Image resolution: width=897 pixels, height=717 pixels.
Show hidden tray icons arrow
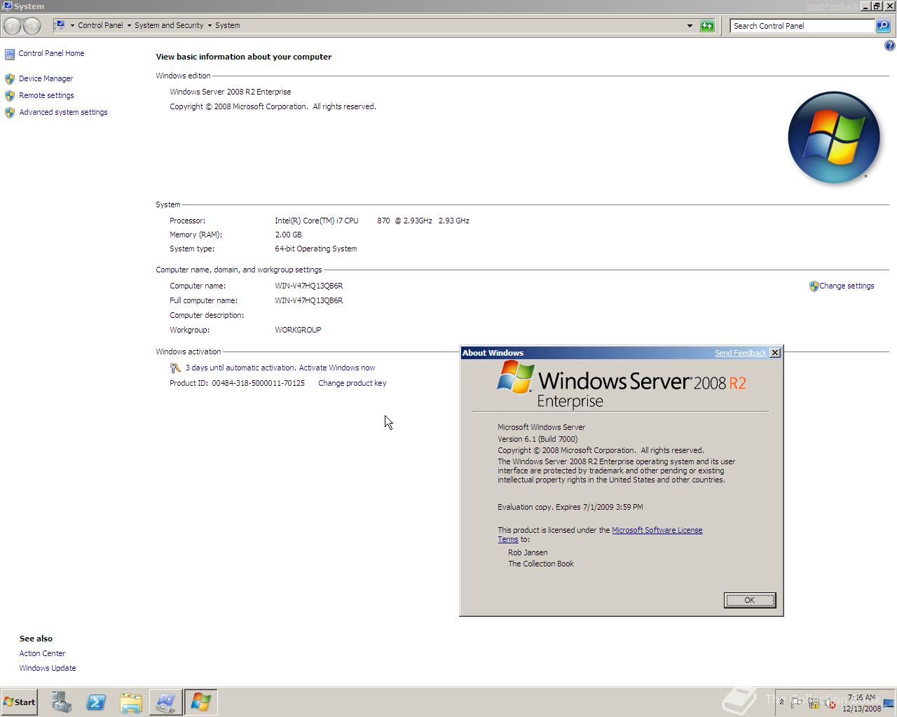pyautogui.click(x=781, y=702)
